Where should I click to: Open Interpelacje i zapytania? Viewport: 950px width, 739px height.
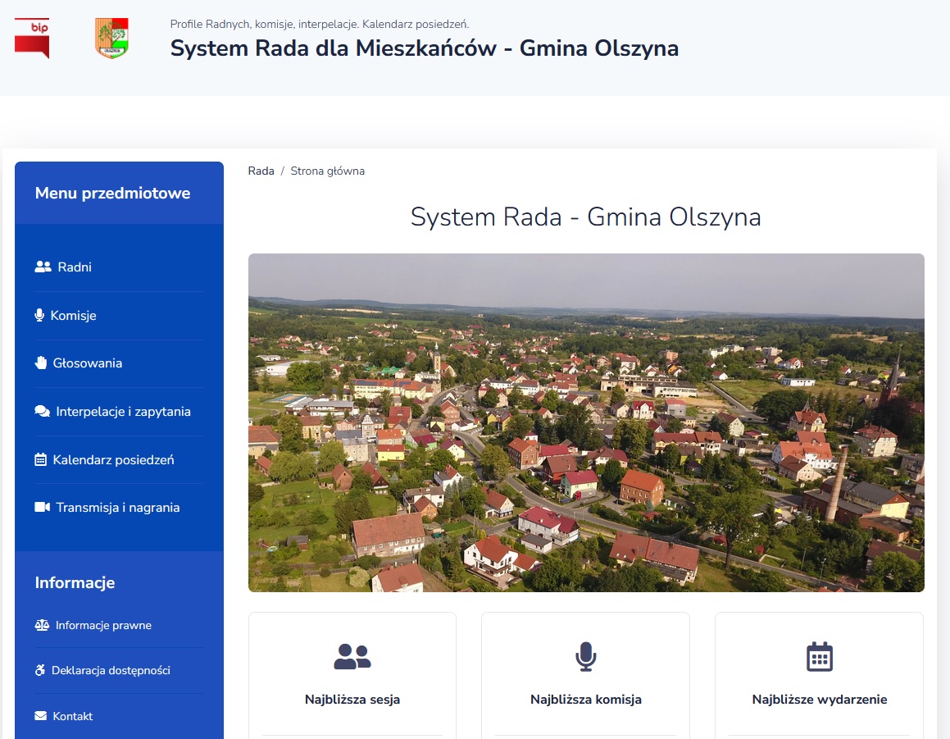[x=124, y=412]
